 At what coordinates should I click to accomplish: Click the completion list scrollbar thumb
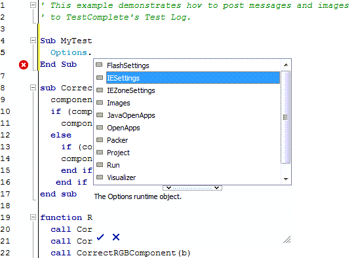pos(285,117)
